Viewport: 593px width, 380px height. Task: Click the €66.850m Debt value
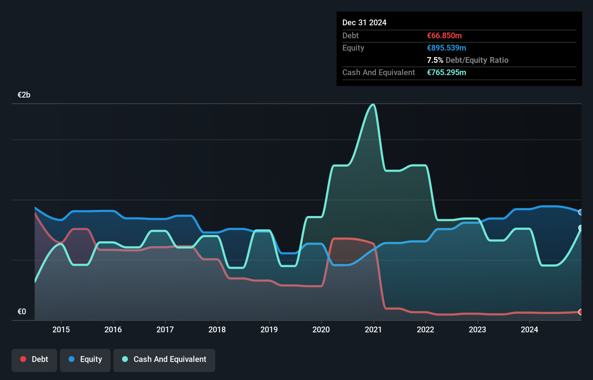444,35
